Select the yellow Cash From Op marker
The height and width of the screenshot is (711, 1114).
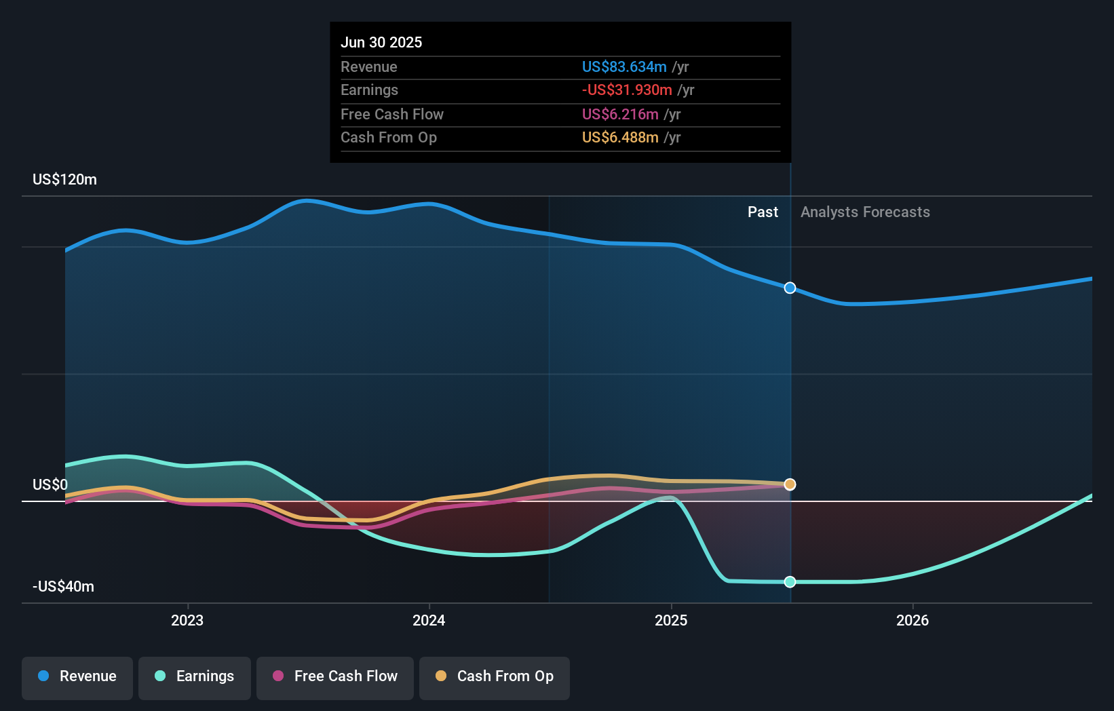point(789,484)
